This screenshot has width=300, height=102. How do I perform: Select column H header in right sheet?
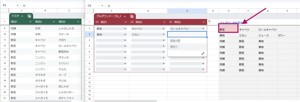tap(287, 11)
